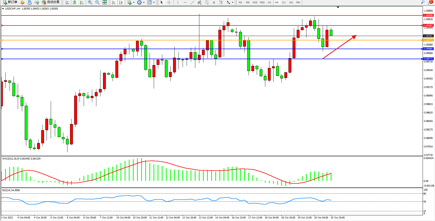Expand the chart templates dropdown arrow
435x221 pixels.
coord(154,2)
